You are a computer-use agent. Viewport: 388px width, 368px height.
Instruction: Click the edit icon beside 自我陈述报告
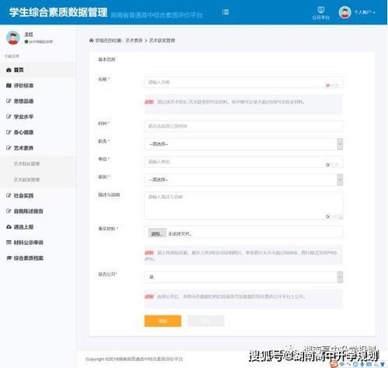click(x=9, y=211)
